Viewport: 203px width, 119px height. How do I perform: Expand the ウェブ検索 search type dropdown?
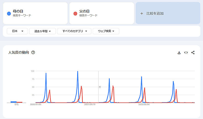coord(106,31)
